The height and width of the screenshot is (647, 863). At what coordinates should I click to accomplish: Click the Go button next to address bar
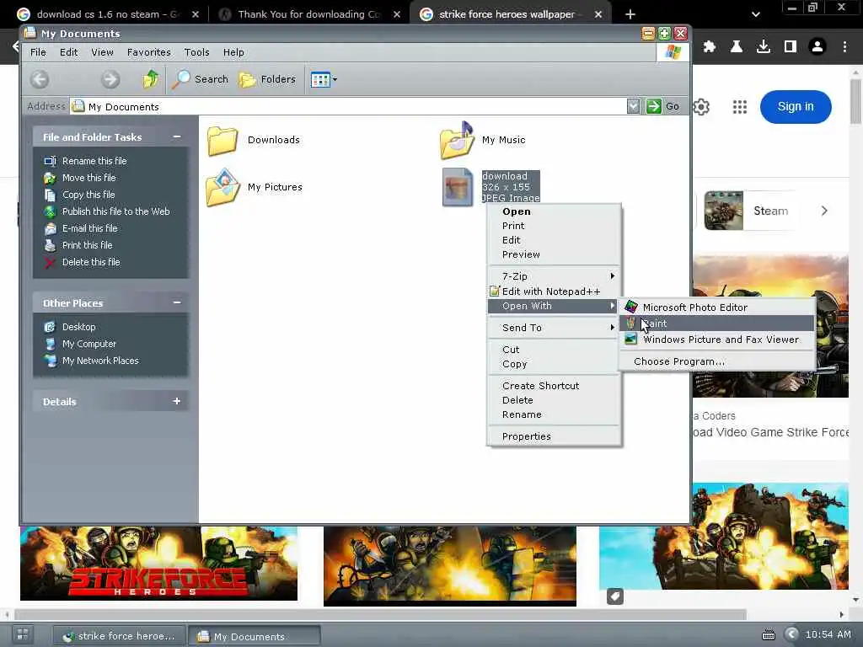[x=663, y=106]
